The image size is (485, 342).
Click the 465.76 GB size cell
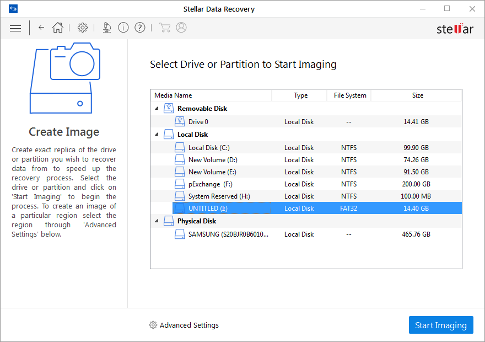coord(416,234)
